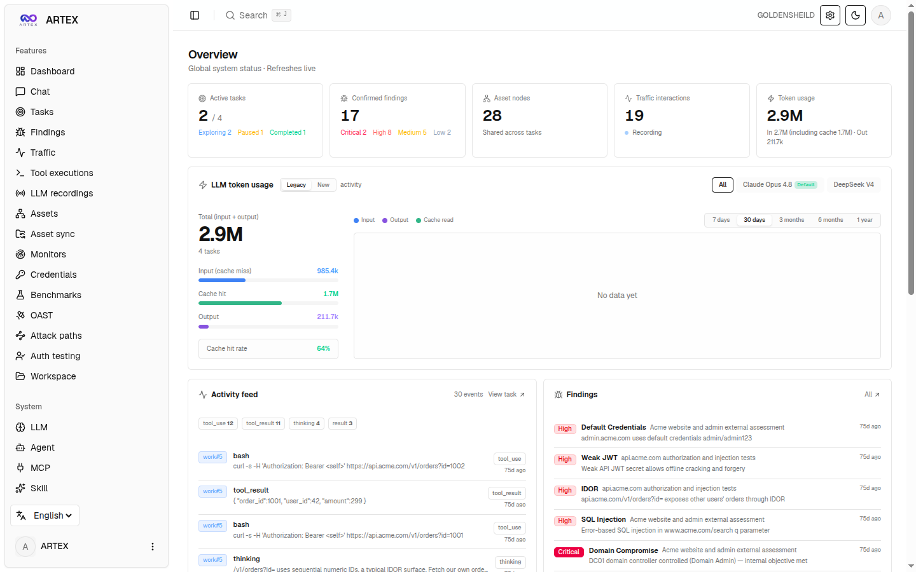Screen dimensions: 916x572
Task: Click the Credentials key icon
Action: pyautogui.click(x=20, y=275)
